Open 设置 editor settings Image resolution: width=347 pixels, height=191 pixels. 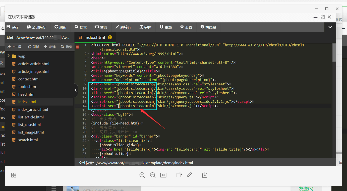186,27
